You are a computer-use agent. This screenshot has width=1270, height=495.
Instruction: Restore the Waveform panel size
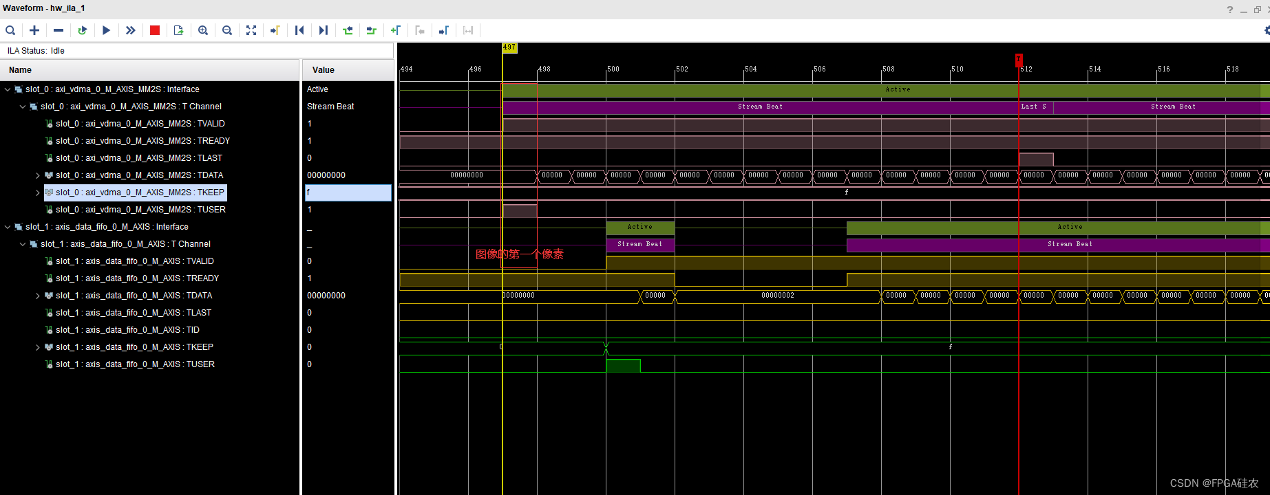click(1258, 10)
